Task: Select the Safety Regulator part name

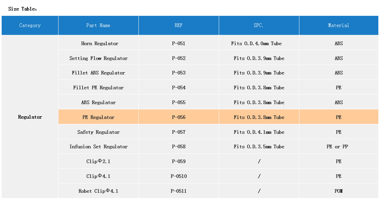Action: [98, 132]
